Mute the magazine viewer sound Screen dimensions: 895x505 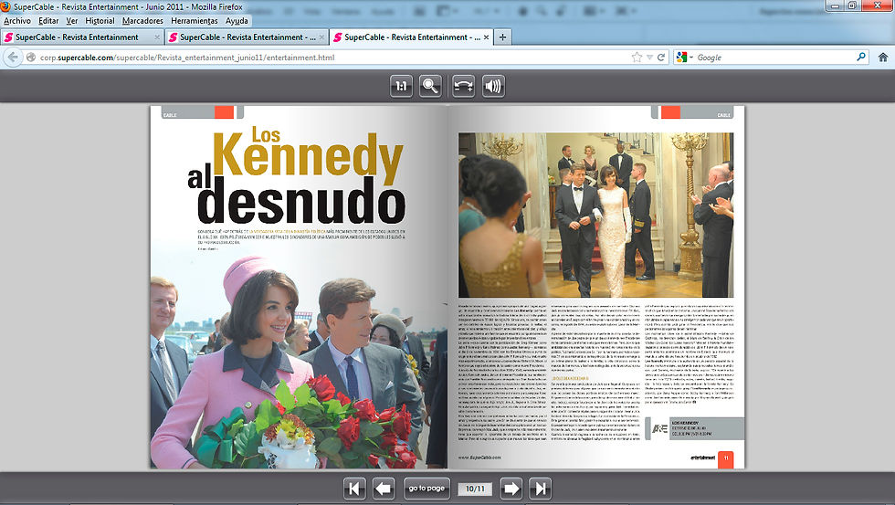pos(493,86)
